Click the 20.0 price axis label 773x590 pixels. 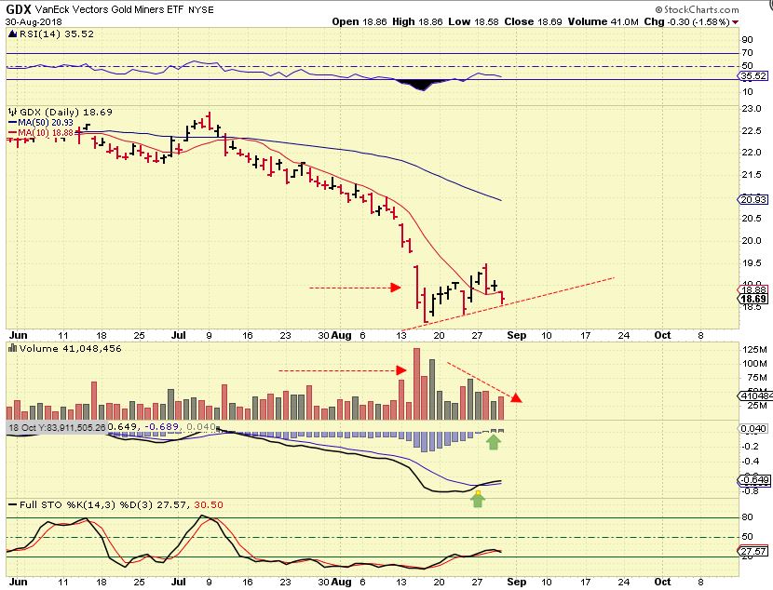[752, 241]
